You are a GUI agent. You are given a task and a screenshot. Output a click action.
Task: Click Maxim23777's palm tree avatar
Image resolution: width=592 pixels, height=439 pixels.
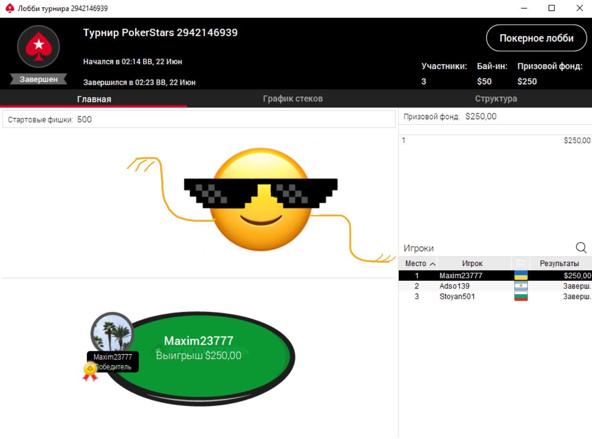point(112,334)
